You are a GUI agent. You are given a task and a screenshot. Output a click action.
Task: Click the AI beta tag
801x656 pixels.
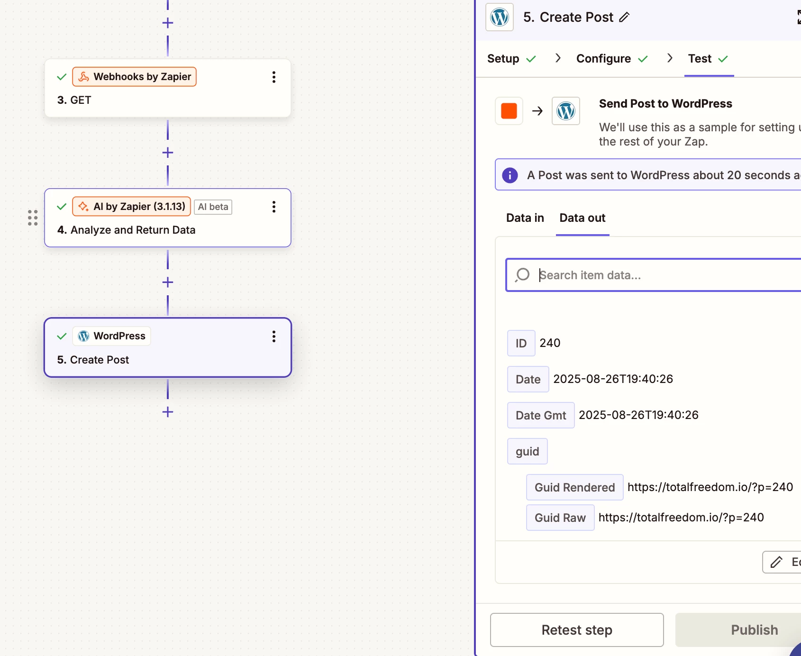click(x=213, y=207)
